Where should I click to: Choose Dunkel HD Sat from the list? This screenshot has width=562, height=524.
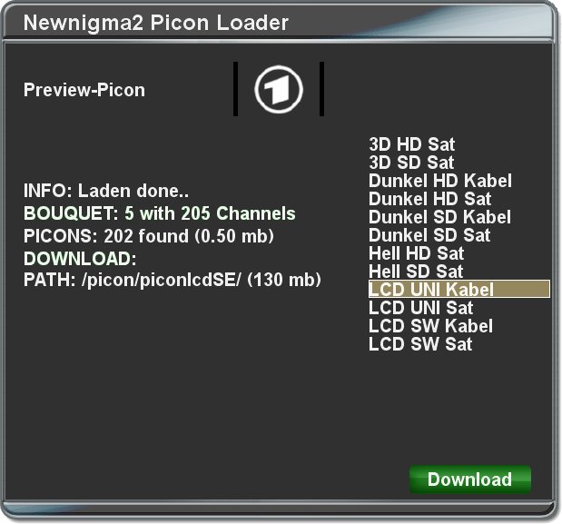(458, 199)
